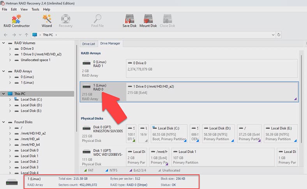307x189 pixels.
Task: Select Local Disk 0 under Found Disks
Action: pos(30,150)
